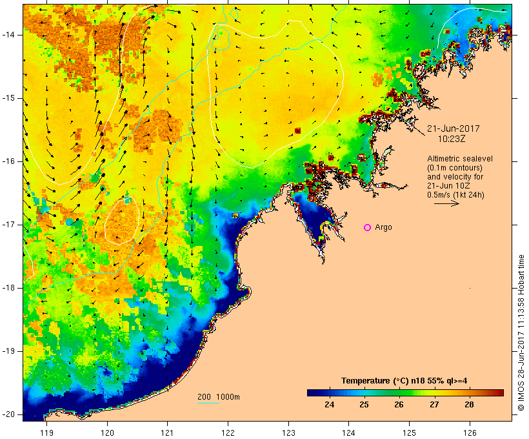Click the '-16' latitude axis label
Screen dimensions: 529x439
[x=8, y=161]
